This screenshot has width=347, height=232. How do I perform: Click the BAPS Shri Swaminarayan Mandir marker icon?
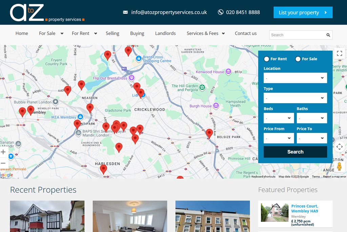pyautogui.click(x=78, y=133)
